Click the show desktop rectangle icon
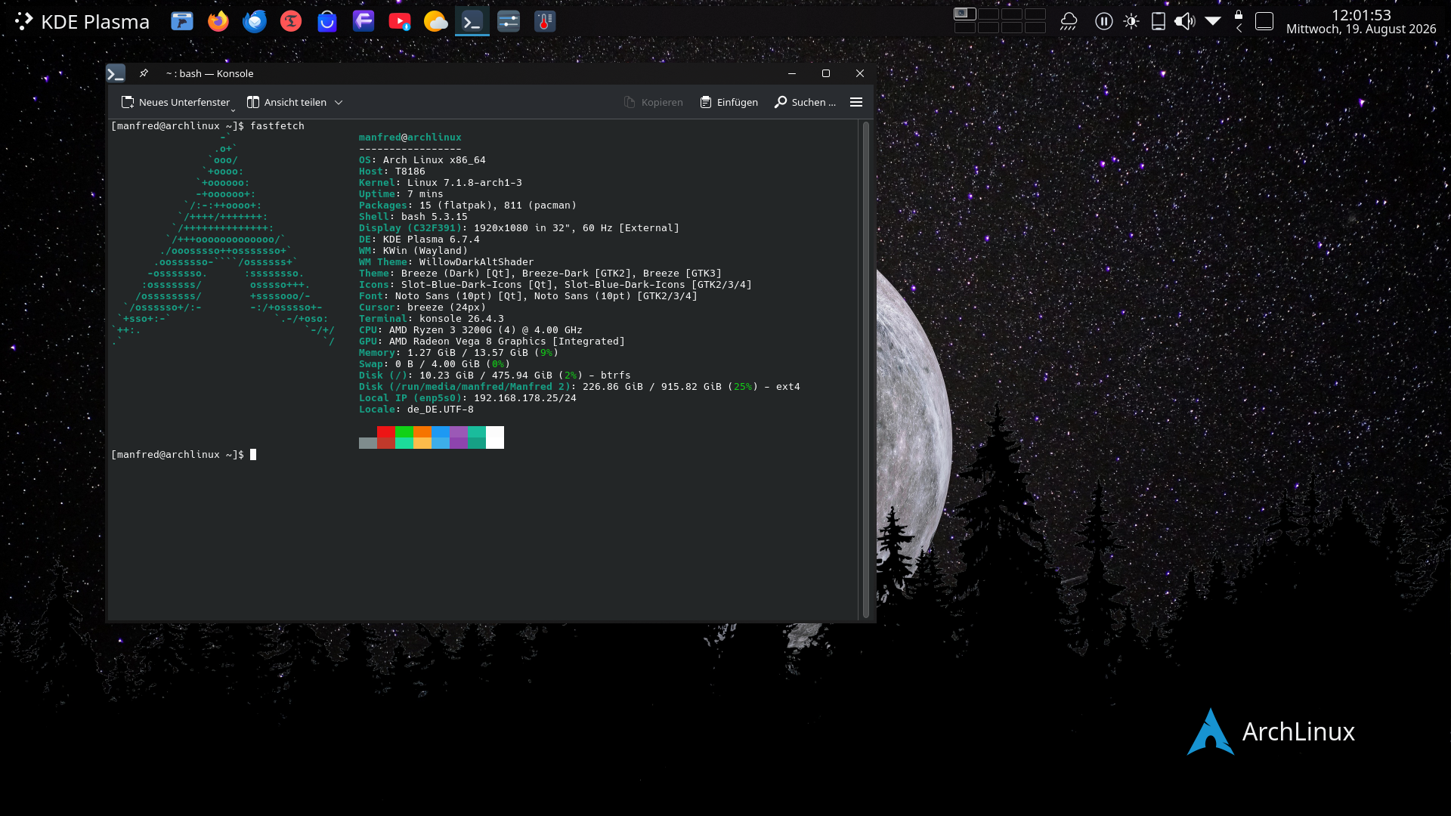 click(x=1264, y=21)
